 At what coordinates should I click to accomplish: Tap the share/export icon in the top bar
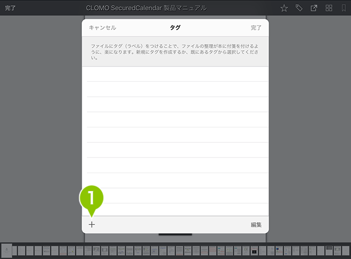(x=314, y=8)
